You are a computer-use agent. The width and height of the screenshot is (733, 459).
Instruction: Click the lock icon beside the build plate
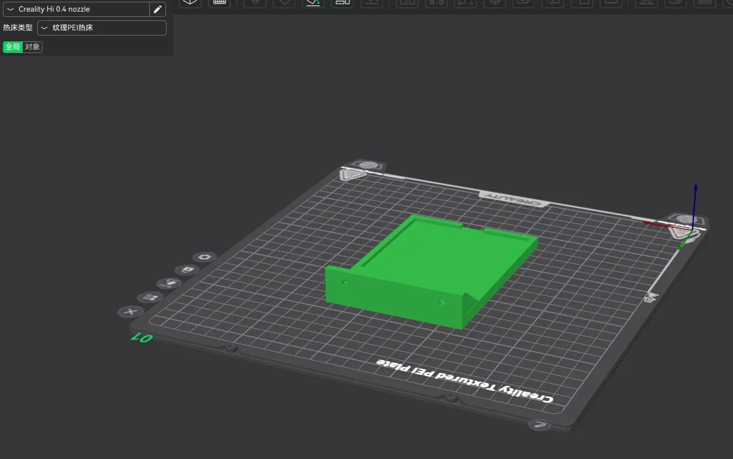pos(187,270)
